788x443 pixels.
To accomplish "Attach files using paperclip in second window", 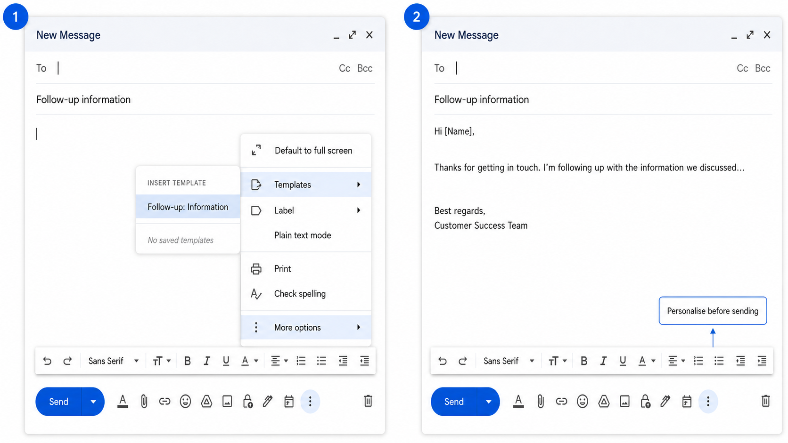I will click(541, 402).
